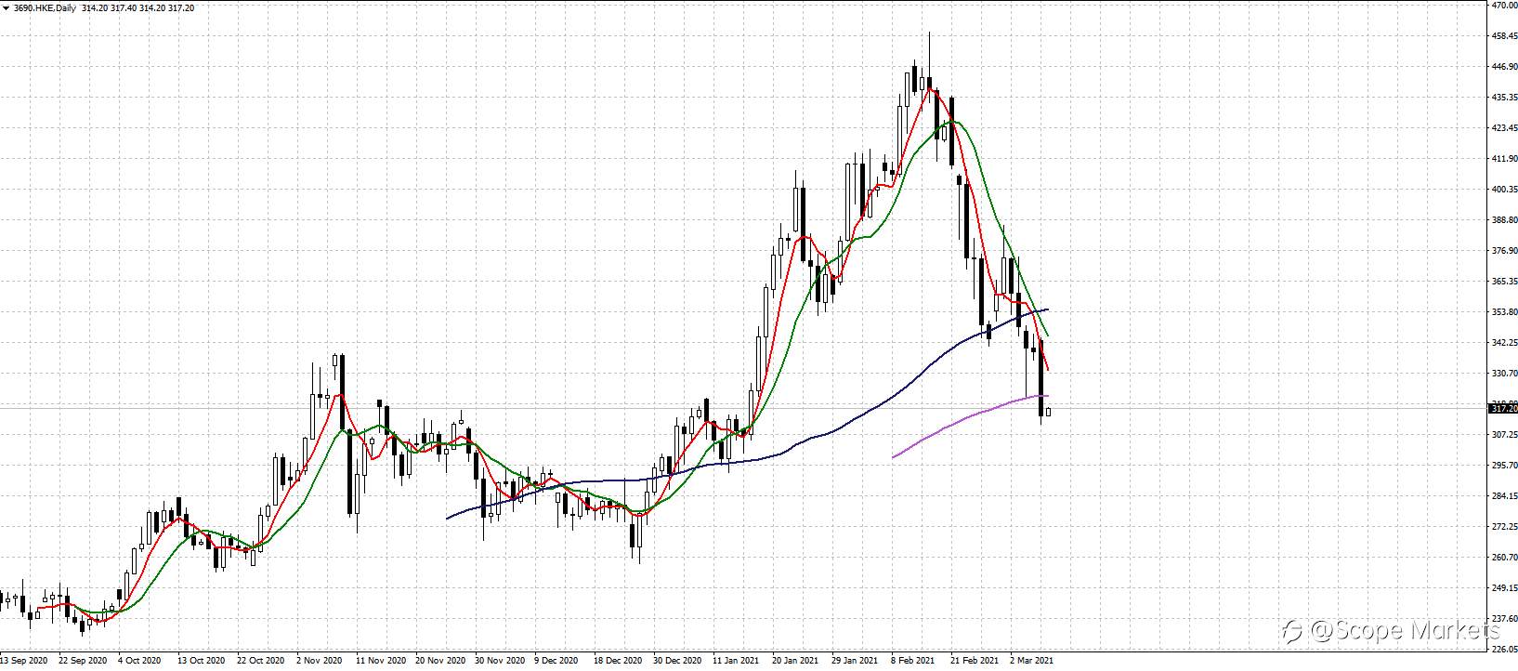Click the 30 Nov 2020 date label

[x=499, y=662]
